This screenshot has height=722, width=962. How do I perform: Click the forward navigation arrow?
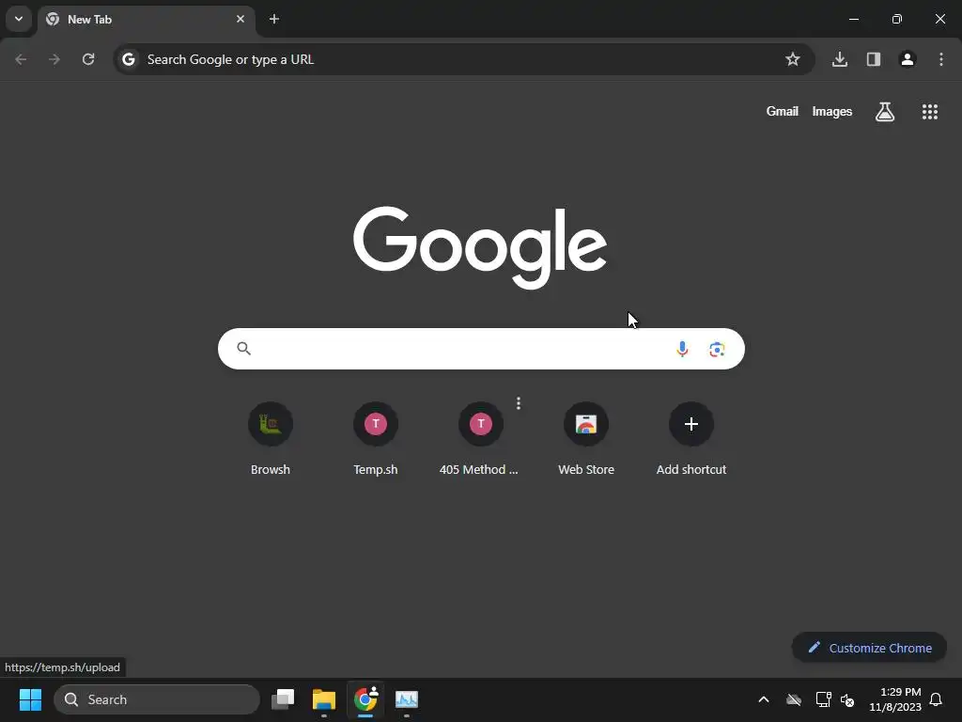(x=54, y=59)
